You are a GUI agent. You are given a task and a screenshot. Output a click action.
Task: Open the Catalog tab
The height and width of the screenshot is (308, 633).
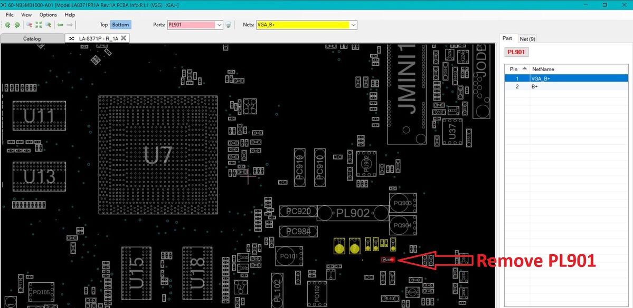tap(32, 38)
